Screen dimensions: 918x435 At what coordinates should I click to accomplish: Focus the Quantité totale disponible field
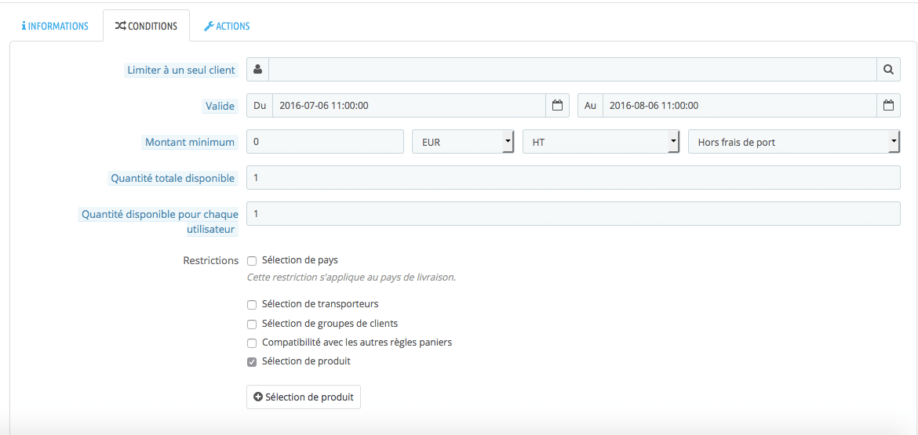pos(573,178)
